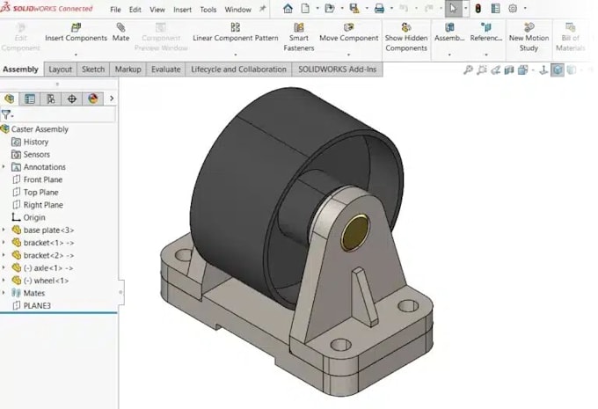Switch to SOLIDWORKS Add-Ins tab
The width and height of the screenshot is (598, 409).
[337, 69]
